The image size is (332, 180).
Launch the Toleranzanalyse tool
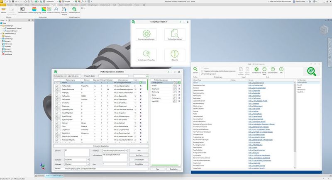tap(64, 11)
